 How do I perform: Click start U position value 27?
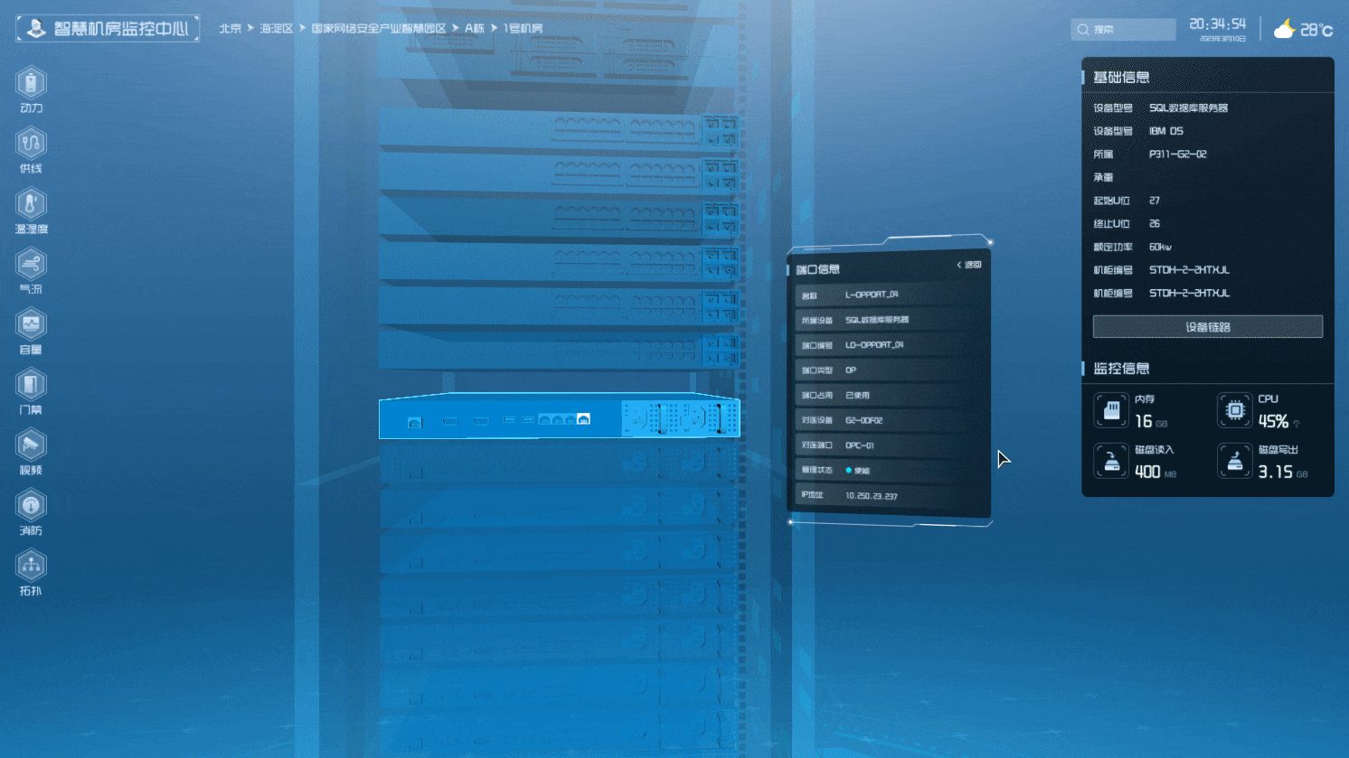tap(1154, 201)
